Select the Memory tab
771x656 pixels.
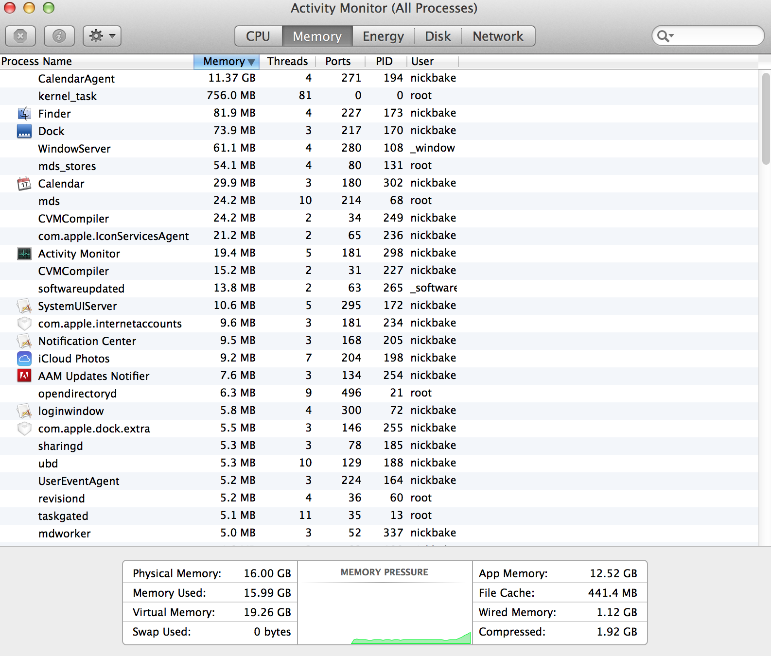coord(317,36)
